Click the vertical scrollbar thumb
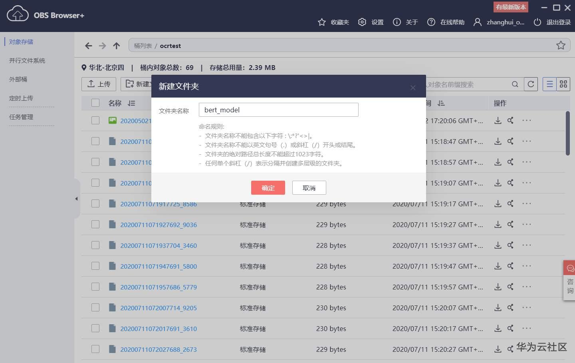This screenshot has width=575, height=363. coord(568,133)
